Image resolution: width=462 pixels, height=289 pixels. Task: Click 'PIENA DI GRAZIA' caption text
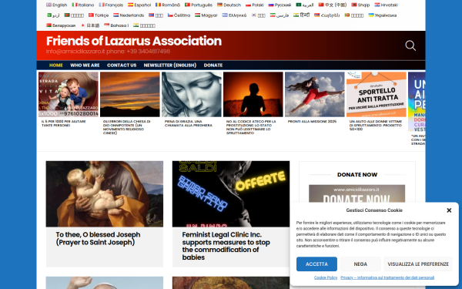[189, 123]
